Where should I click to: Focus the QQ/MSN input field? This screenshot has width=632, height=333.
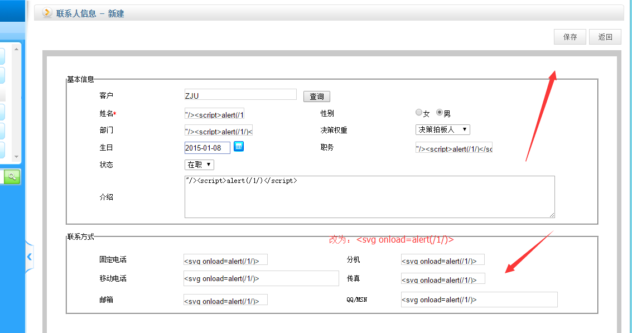tap(479, 300)
